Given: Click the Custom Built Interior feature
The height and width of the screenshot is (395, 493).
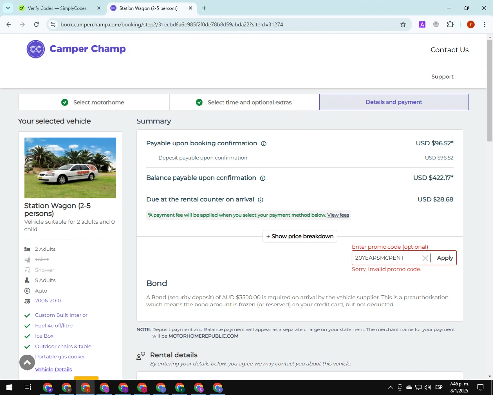Looking at the screenshot, I should pos(61,315).
